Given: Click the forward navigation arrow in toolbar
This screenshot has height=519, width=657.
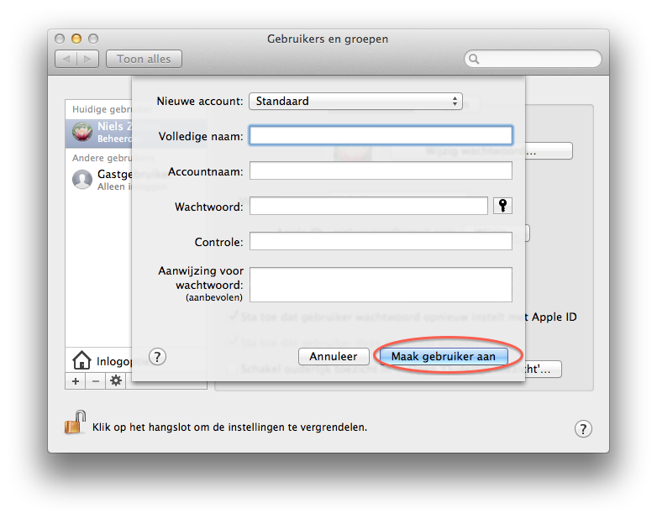Looking at the screenshot, I should [x=88, y=59].
